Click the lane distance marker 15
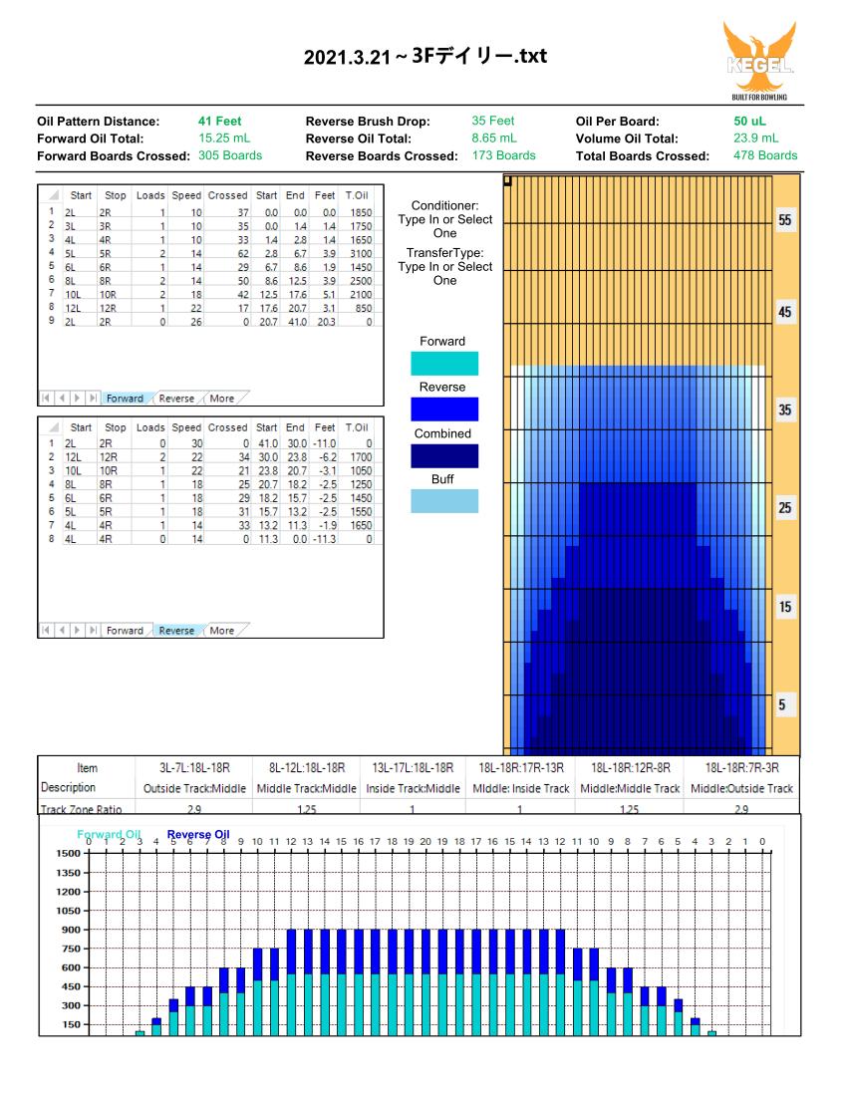This screenshot has height=1097, width=848. [x=785, y=607]
